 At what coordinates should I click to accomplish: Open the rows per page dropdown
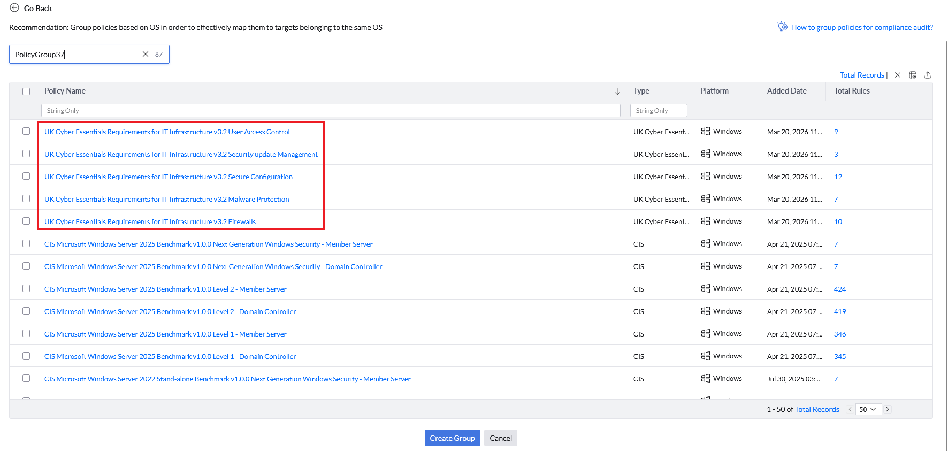click(x=868, y=409)
